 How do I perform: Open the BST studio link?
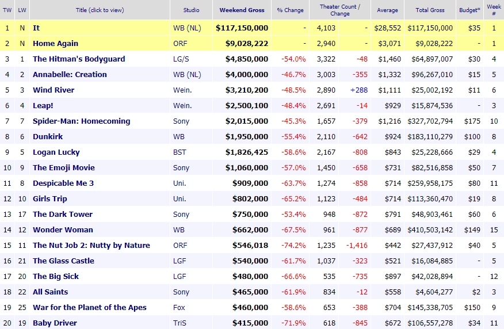[x=180, y=152]
